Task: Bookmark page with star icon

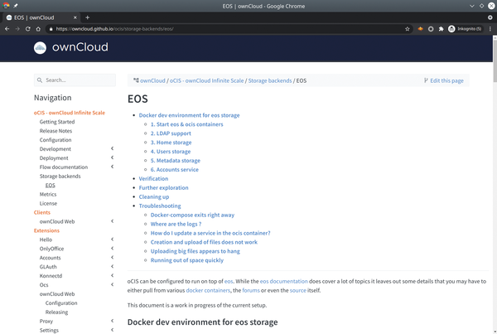Action: 408,29
